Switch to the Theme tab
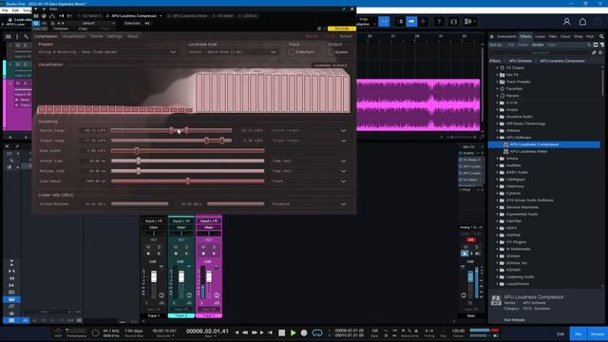The width and height of the screenshot is (608, 342). pyautogui.click(x=97, y=36)
